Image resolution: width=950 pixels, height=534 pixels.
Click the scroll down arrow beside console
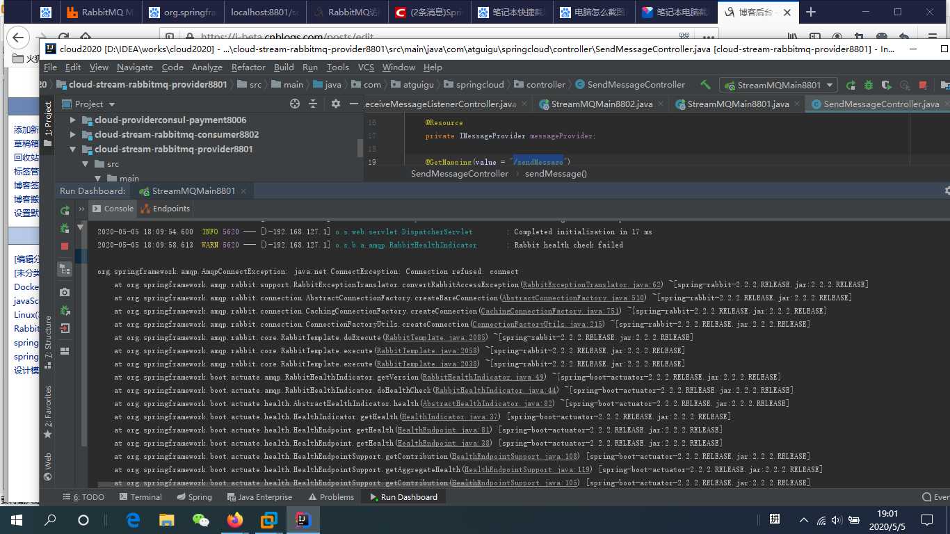click(x=81, y=227)
